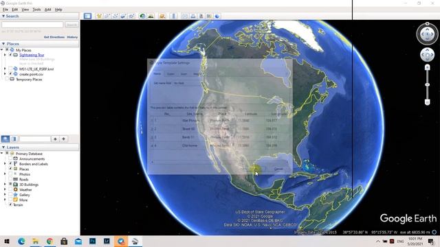The height and width of the screenshot is (247, 440).
Task: Open the Ruler tool
Action: coord(173,16)
